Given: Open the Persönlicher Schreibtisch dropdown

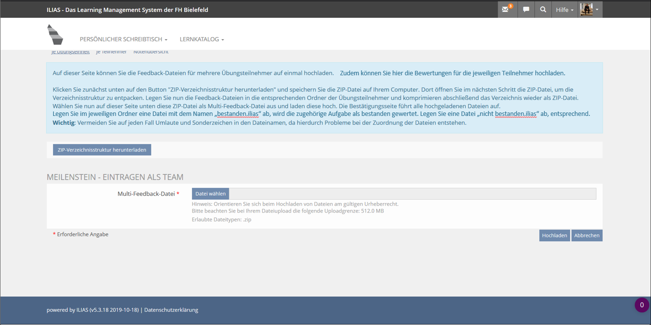Looking at the screenshot, I should pos(124,39).
